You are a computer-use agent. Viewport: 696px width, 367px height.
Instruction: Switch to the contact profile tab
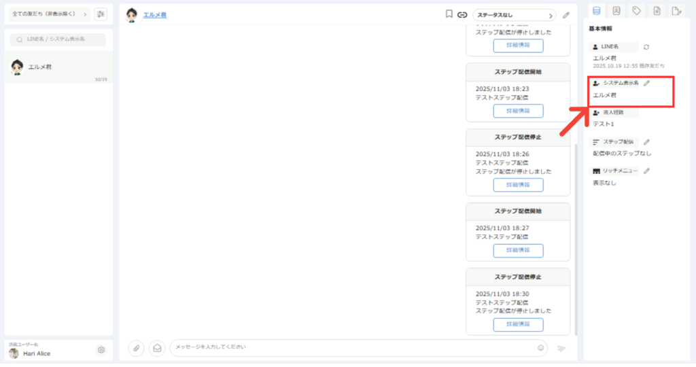pos(616,11)
